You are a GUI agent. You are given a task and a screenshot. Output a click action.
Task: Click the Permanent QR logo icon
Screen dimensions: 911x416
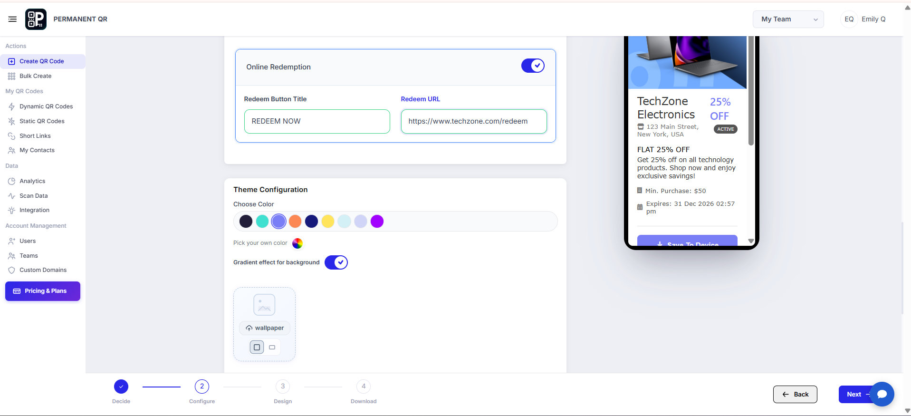36,19
